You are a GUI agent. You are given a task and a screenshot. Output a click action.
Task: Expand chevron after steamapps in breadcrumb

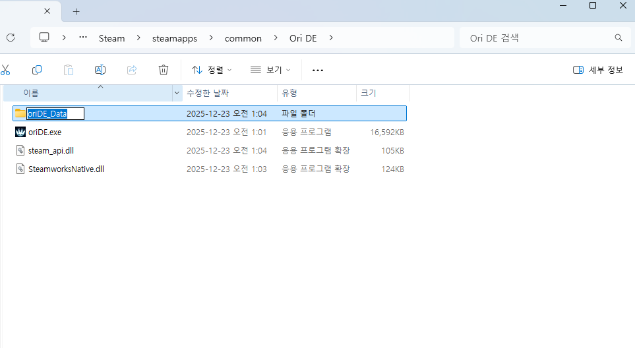(x=211, y=38)
